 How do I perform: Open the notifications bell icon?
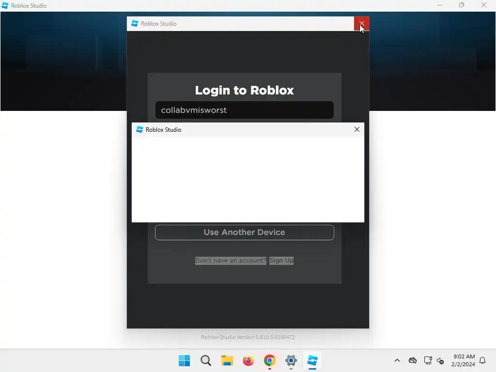(x=482, y=360)
